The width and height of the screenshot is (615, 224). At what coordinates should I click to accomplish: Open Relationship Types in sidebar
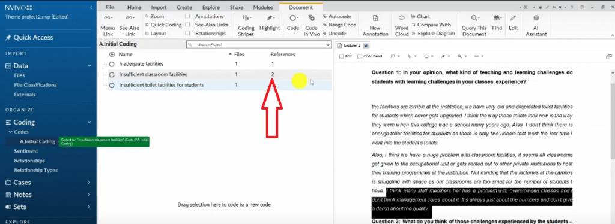pyautogui.click(x=35, y=171)
